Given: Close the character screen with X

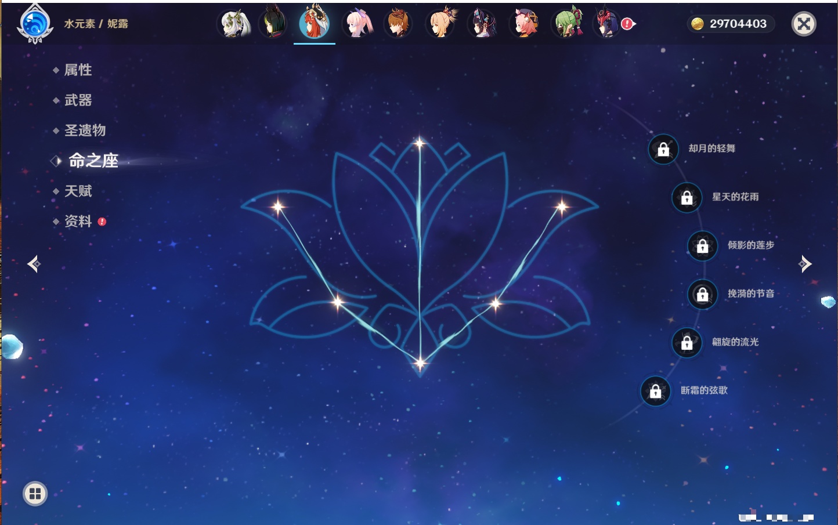Looking at the screenshot, I should (804, 24).
